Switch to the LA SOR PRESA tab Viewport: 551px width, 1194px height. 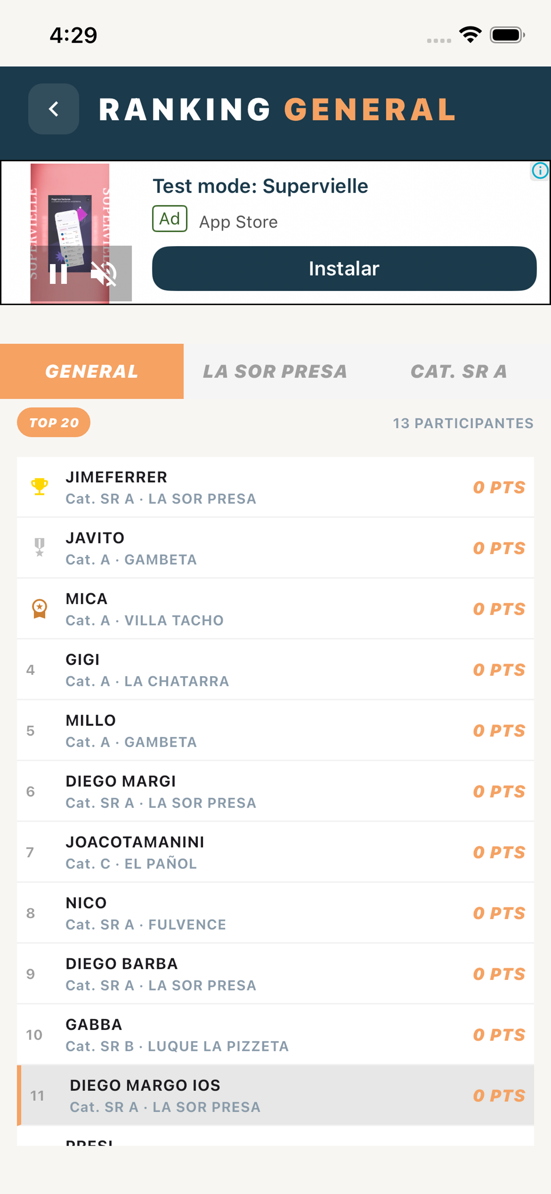point(275,371)
